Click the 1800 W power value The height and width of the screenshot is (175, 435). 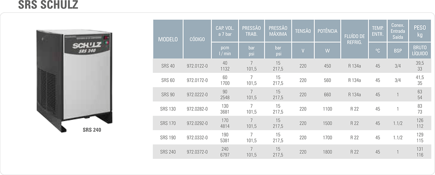[x=327, y=152]
